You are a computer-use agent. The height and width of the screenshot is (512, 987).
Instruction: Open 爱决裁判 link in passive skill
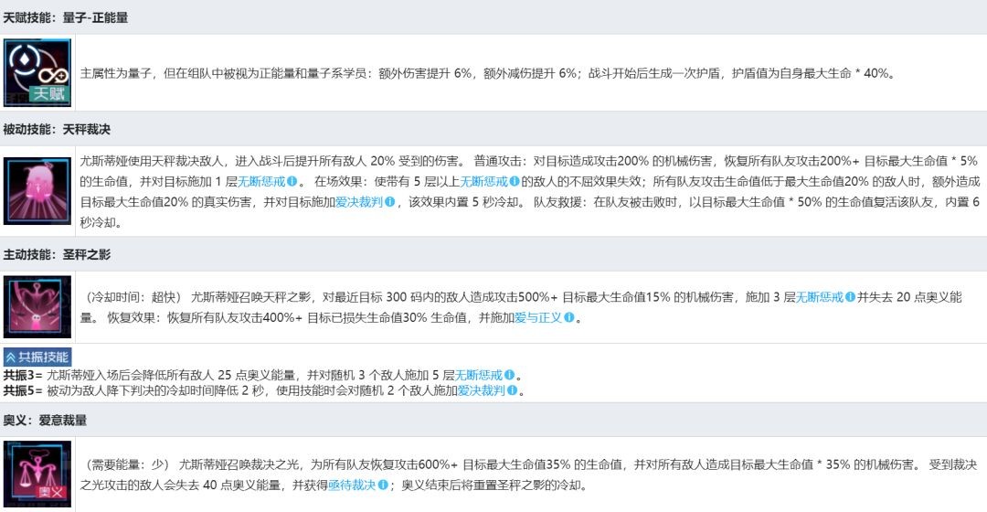[x=359, y=201]
